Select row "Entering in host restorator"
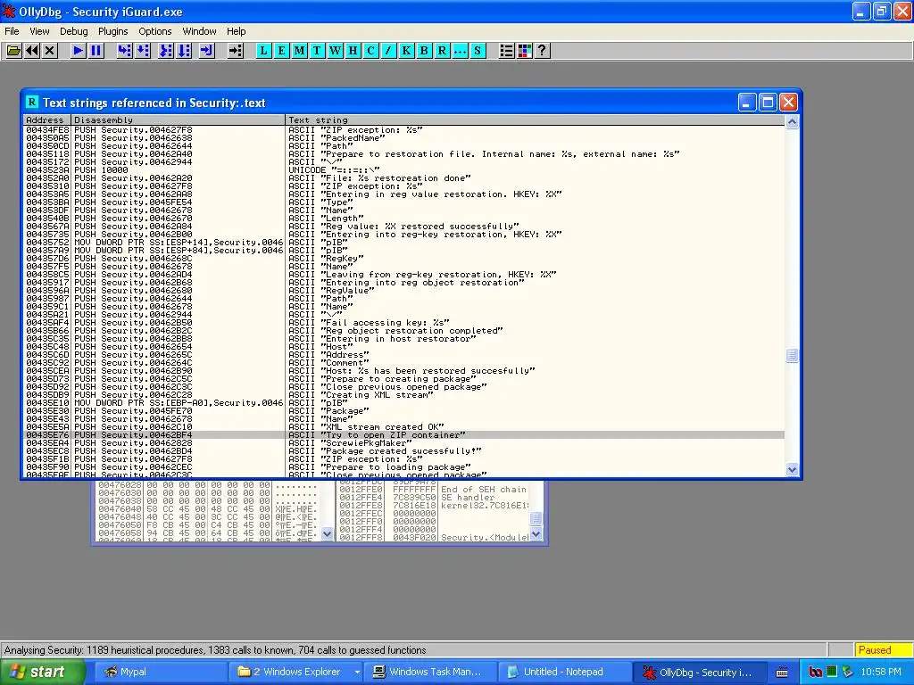914x685 pixels. (x=404, y=339)
